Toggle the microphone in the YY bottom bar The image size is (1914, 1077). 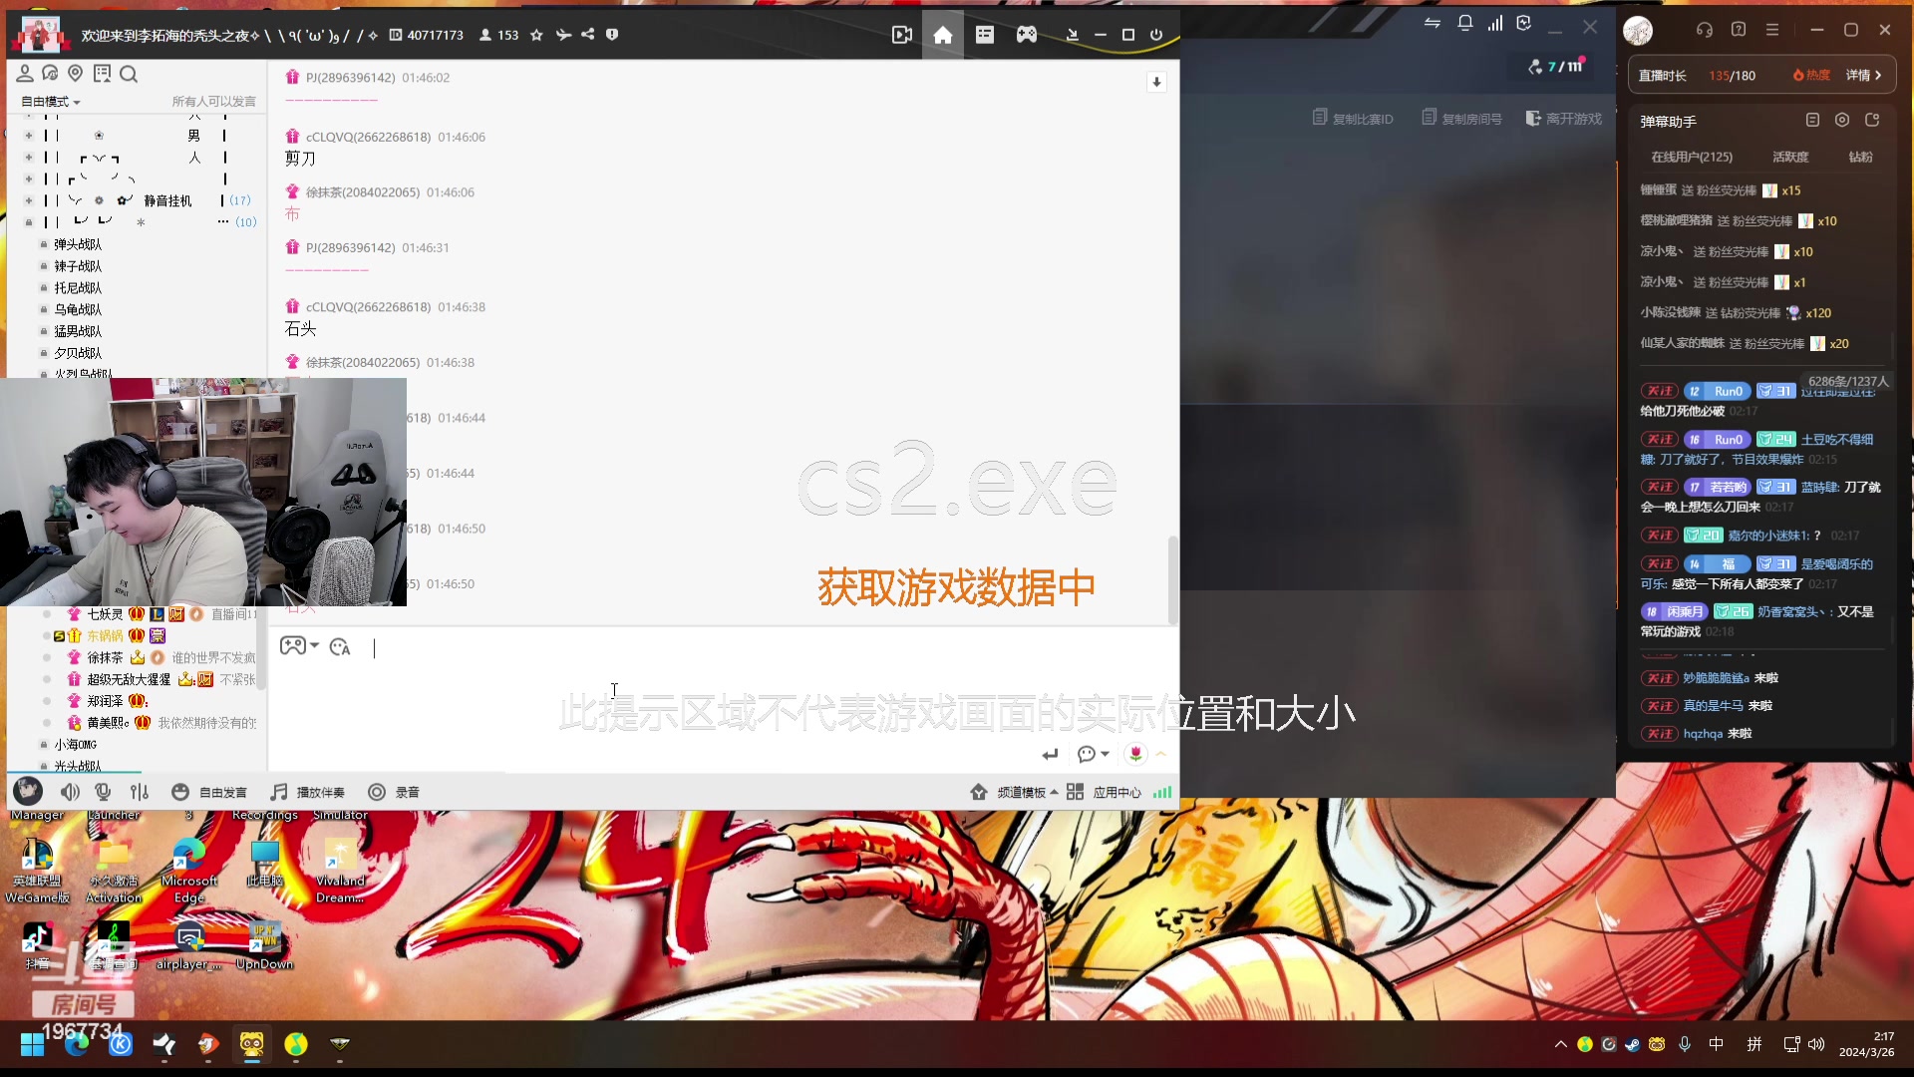click(103, 792)
